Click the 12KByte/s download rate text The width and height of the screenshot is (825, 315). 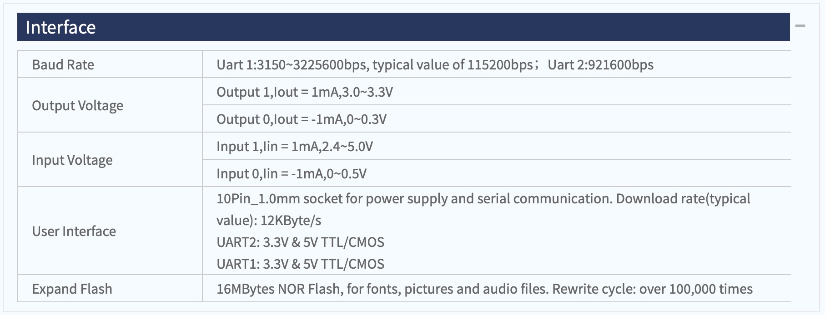291,221
